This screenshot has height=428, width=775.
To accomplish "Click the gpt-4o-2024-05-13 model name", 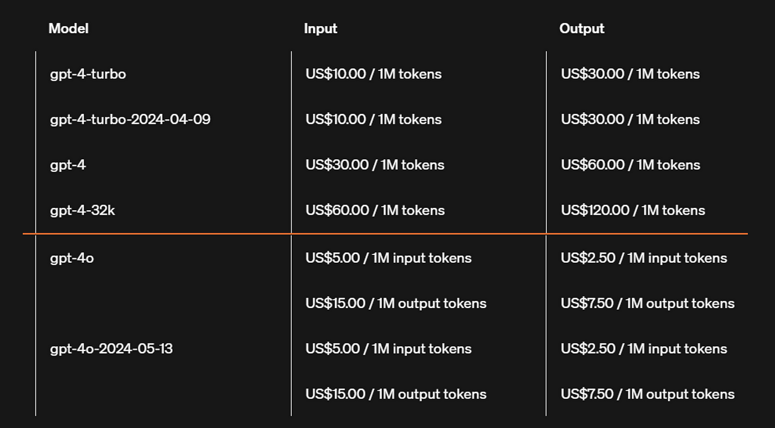I will coord(111,349).
